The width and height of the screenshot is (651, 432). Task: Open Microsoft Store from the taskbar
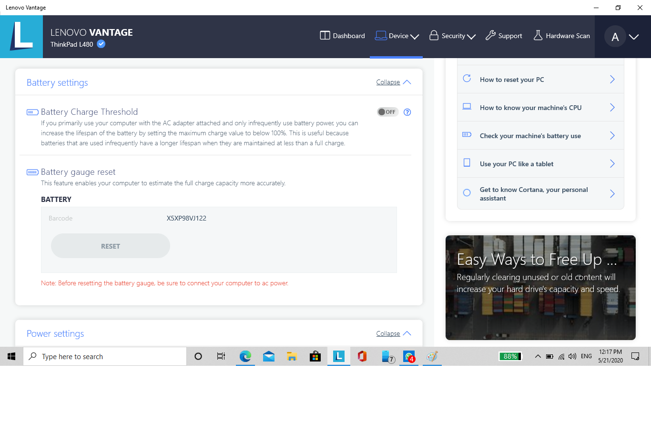click(315, 356)
